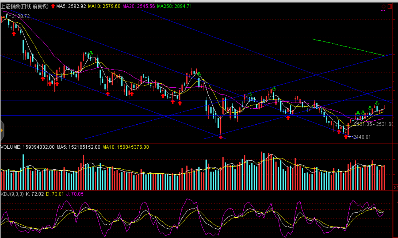Click the split-panel icon in top right corner
Screen dimensions: 398x238
coord(390,6)
